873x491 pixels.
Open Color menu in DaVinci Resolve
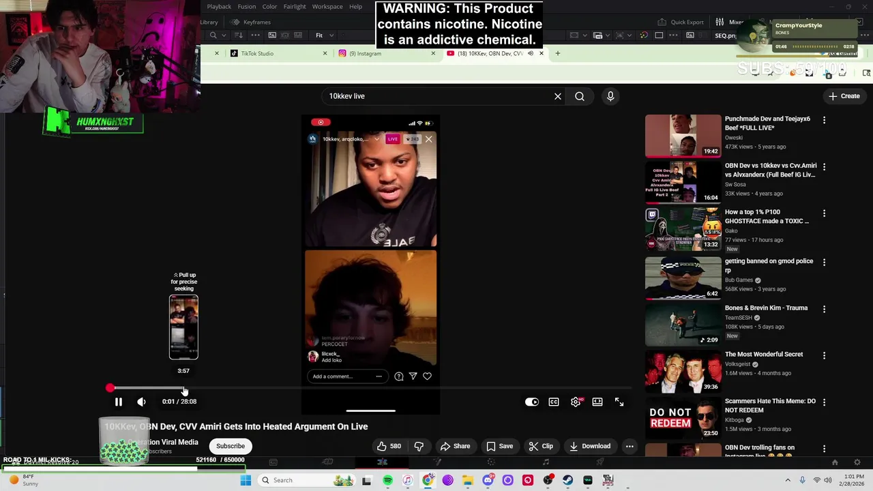click(269, 7)
